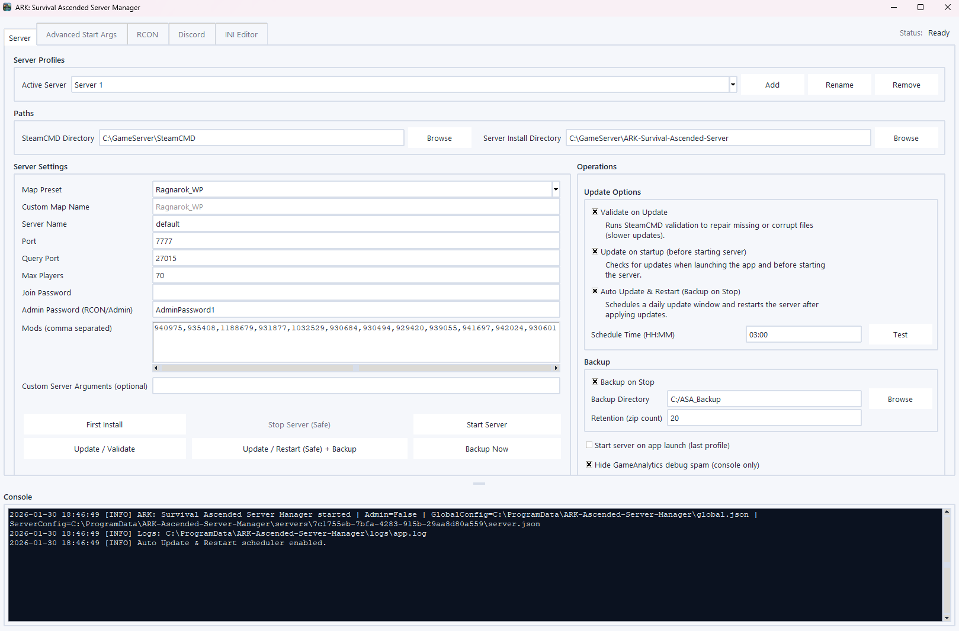Toggle Auto Update & Restart checkbox
Screen dimensions: 959x631
tap(595, 291)
